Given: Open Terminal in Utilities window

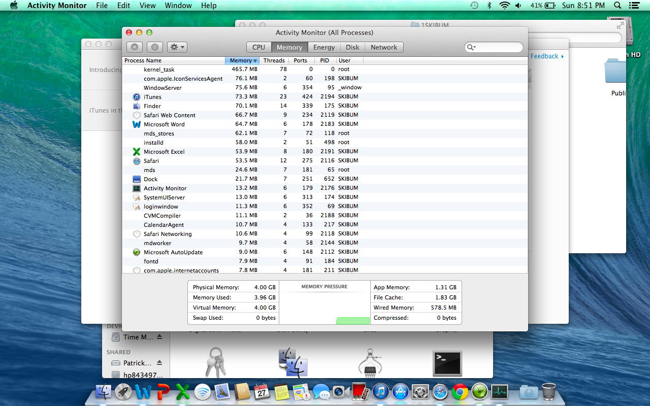Looking at the screenshot, I should (x=447, y=363).
